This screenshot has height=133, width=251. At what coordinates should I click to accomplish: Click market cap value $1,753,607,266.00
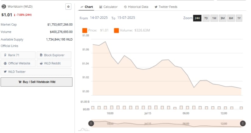coord(60,25)
